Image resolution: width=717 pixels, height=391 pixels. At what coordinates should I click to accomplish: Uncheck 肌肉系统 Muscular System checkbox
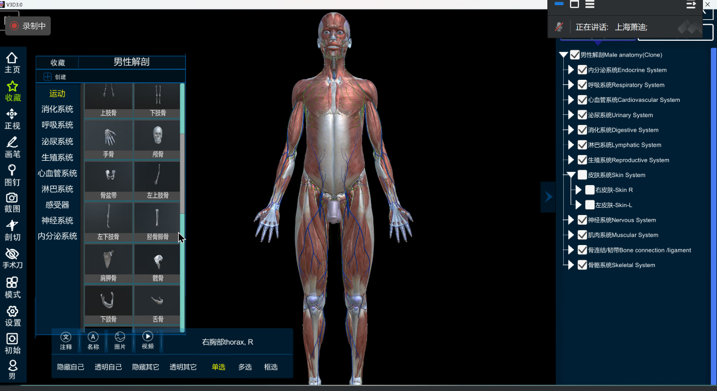pyautogui.click(x=582, y=235)
